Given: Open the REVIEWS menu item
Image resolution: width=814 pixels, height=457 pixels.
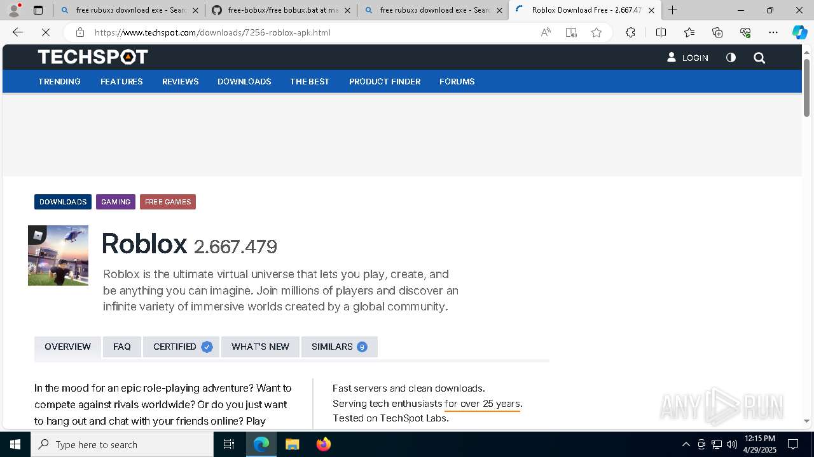Looking at the screenshot, I should pos(181,81).
